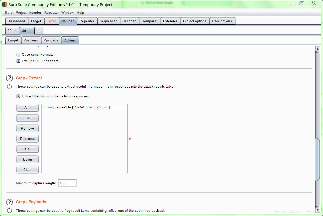Select the 'From [ value='] to' extract rule
This screenshot has width=323, height=216.
point(84,107)
